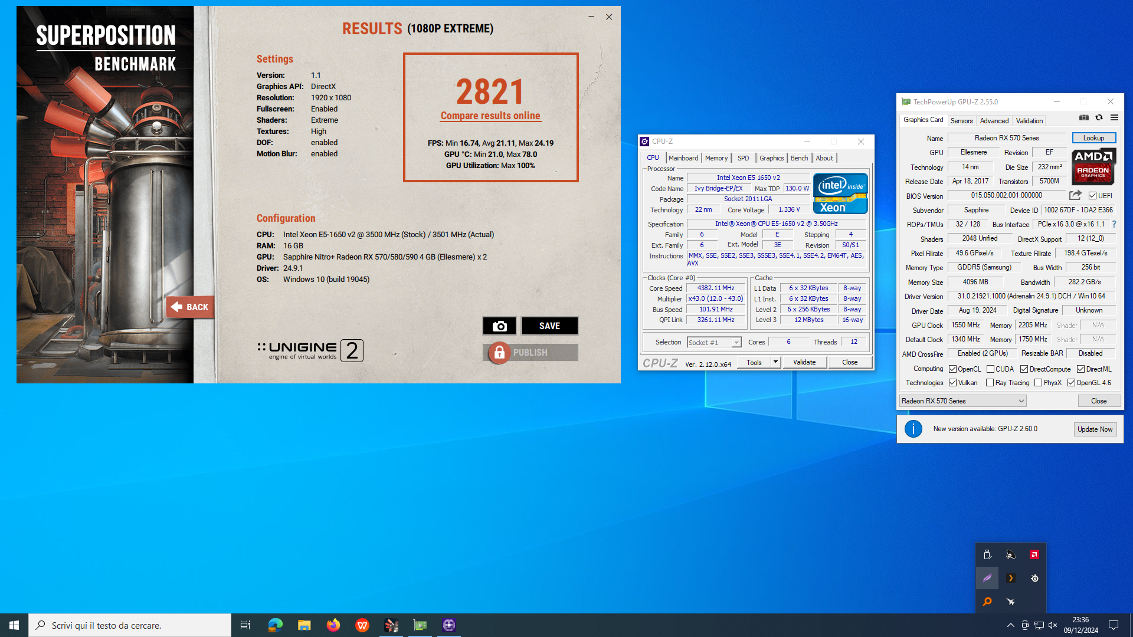
Task: Click the speaker audio manager tray icon
Action: click(x=1010, y=554)
